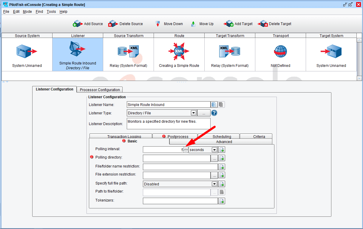Select the Source Transform stage icon

coord(128,51)
